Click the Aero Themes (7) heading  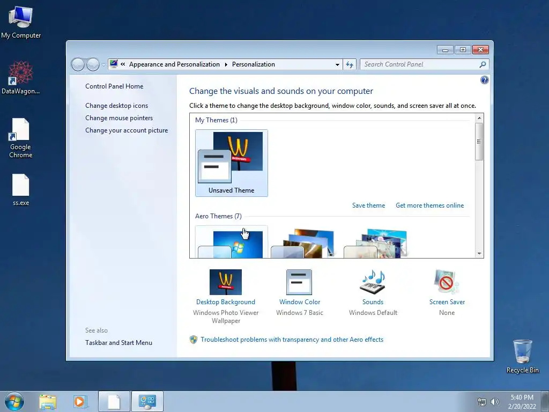(218, 216)
